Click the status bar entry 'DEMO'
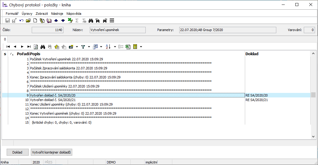 [111, 162]
